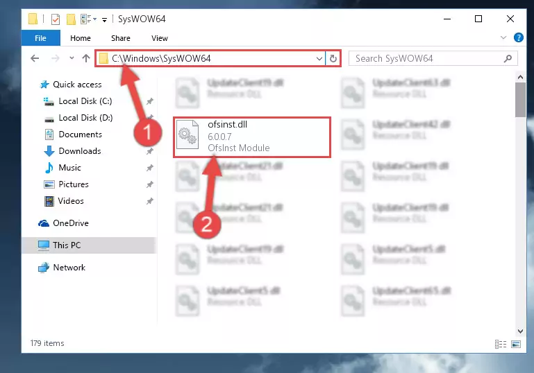
Task: Open Music in the sidebar
Action: click(x=69, y=168)
